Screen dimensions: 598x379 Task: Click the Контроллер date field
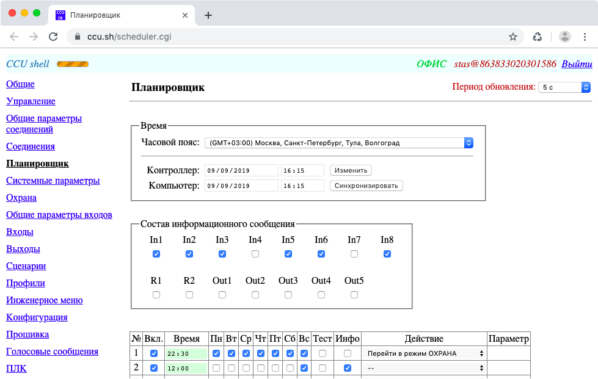click(x=241, y=170)
